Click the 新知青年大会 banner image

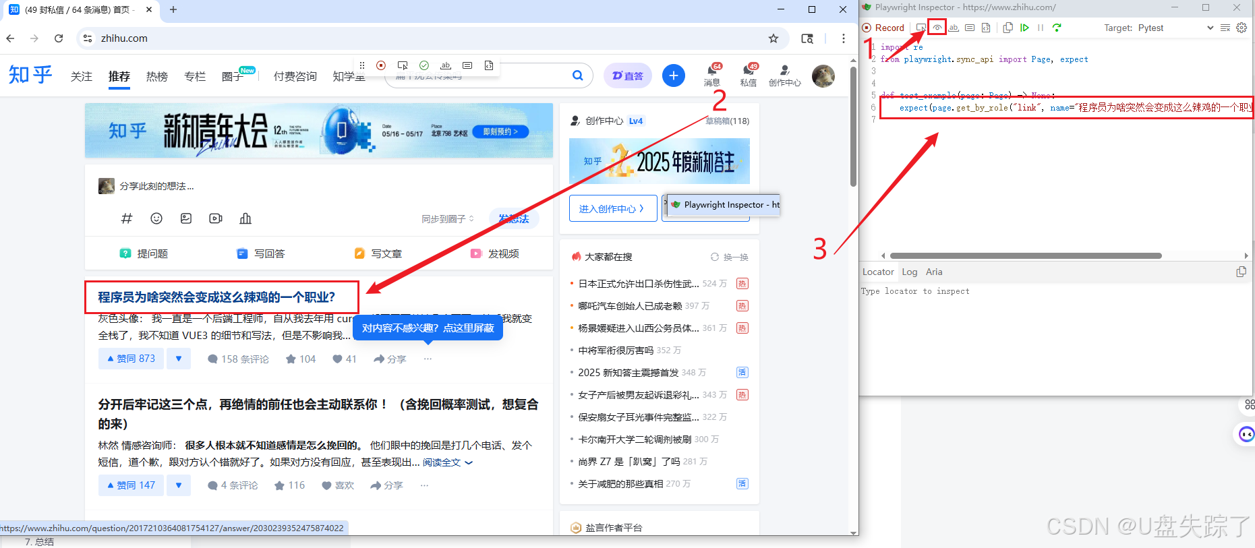pos(319,131)
